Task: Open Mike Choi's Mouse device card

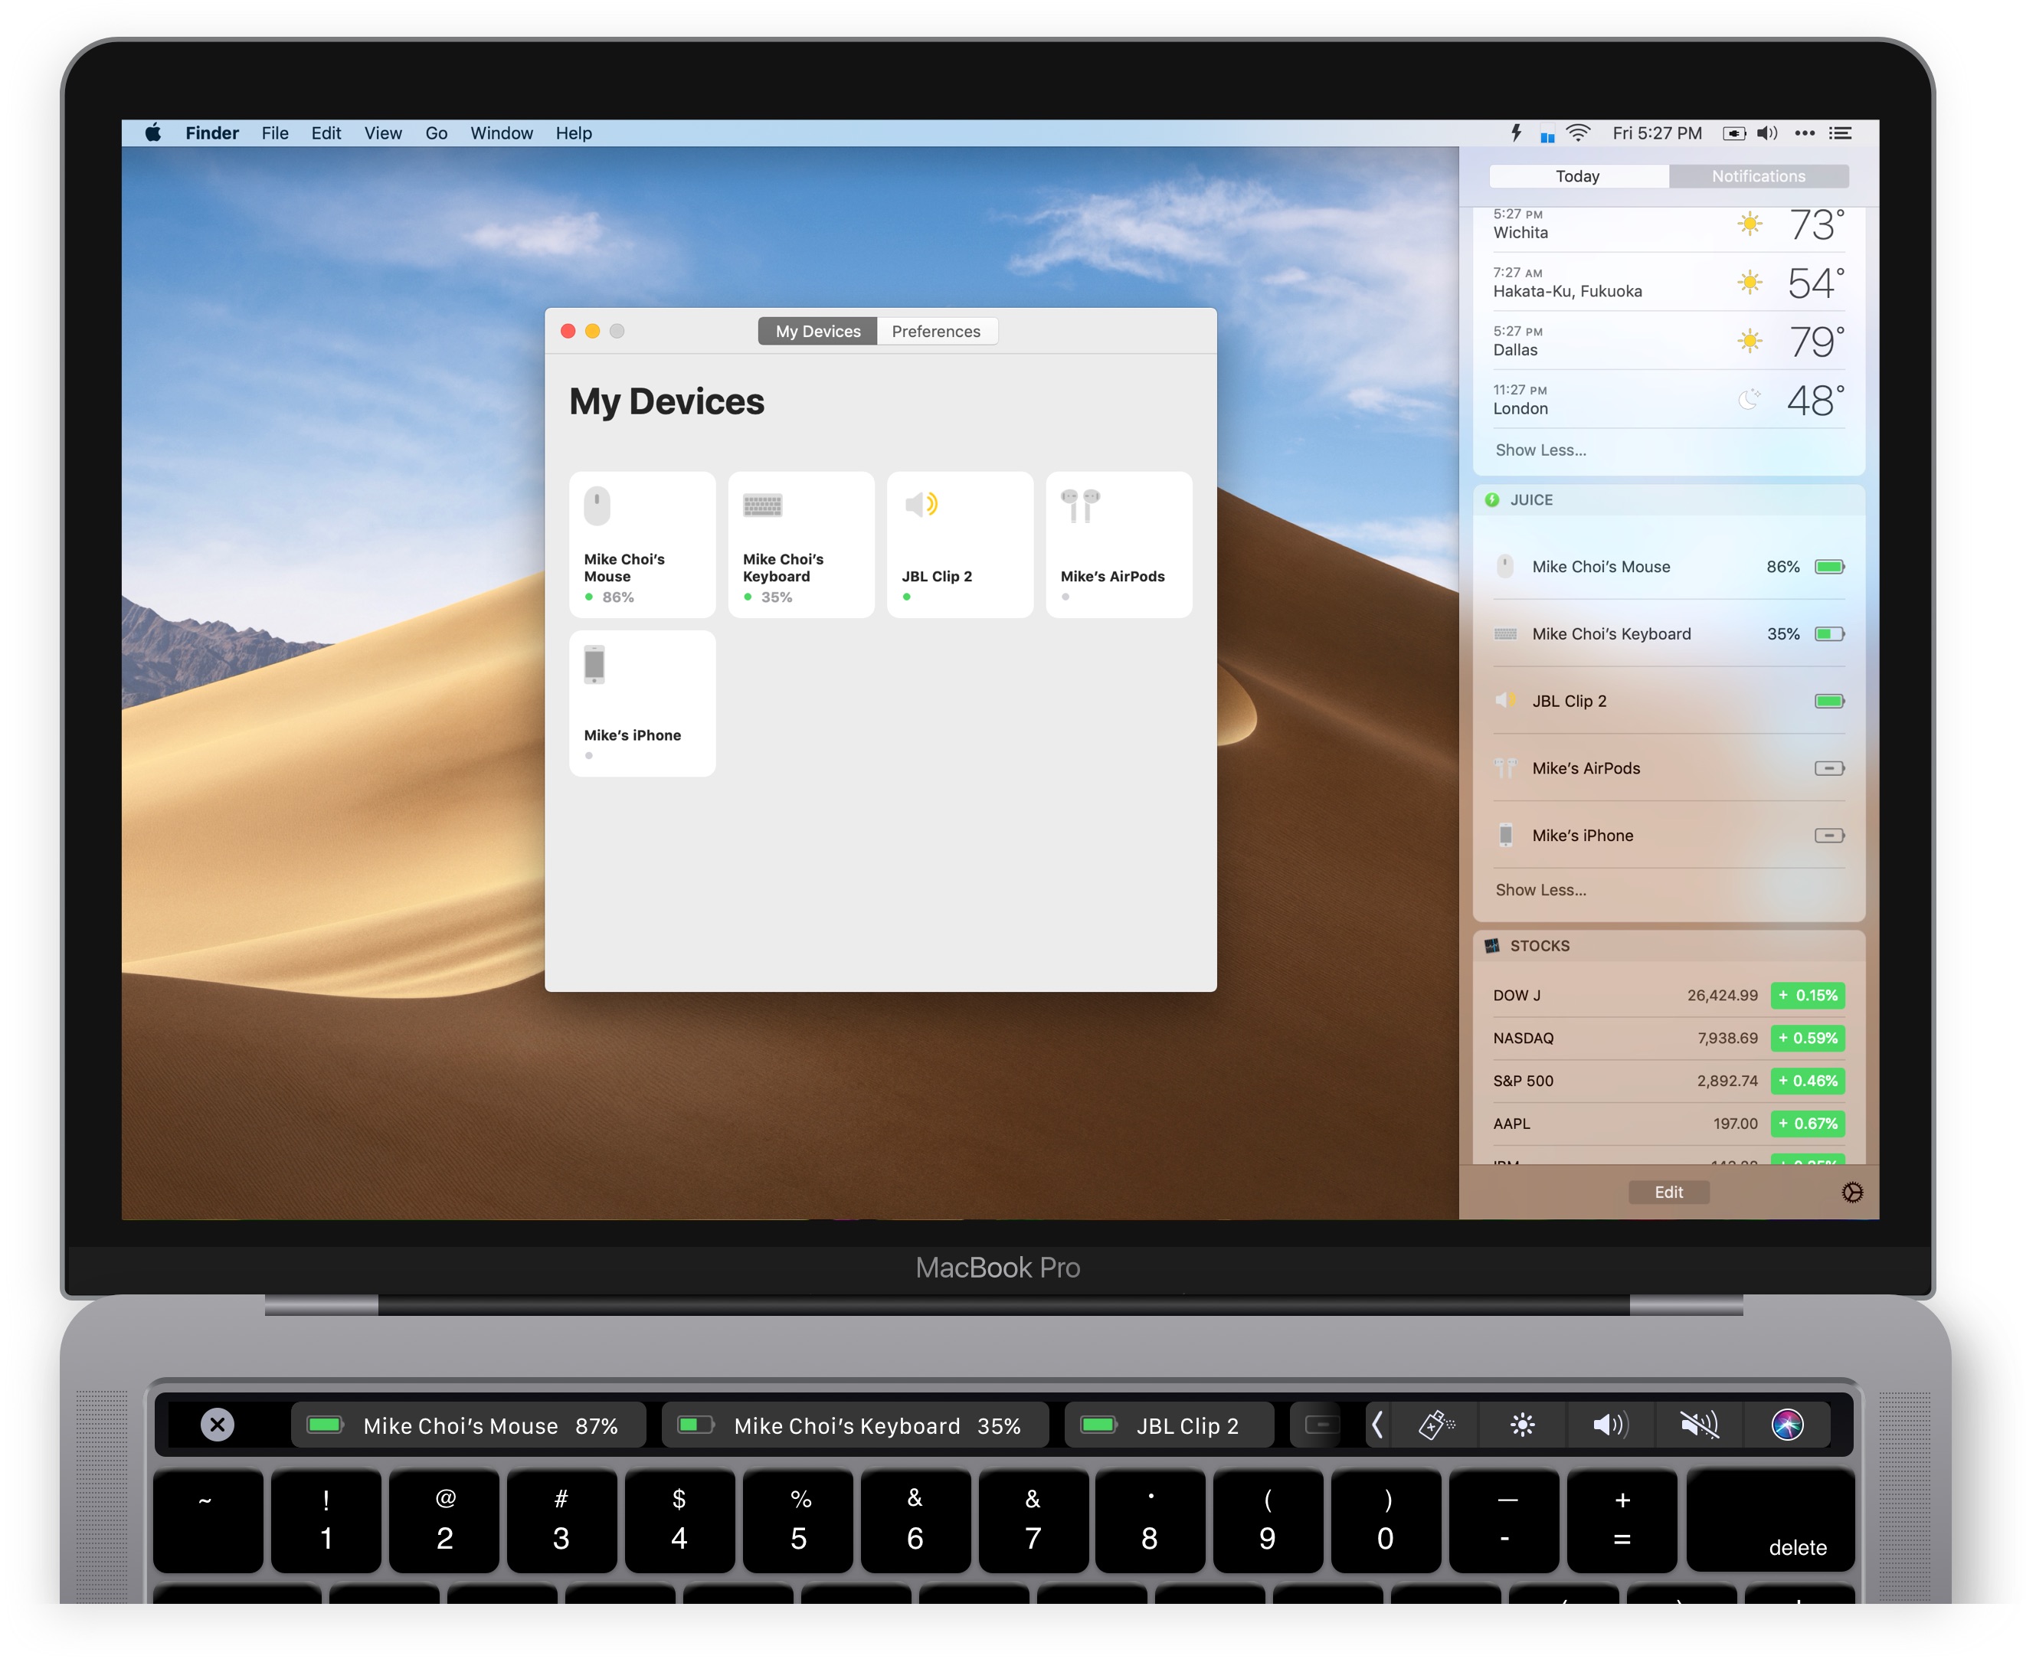Action: coord(641,544)
